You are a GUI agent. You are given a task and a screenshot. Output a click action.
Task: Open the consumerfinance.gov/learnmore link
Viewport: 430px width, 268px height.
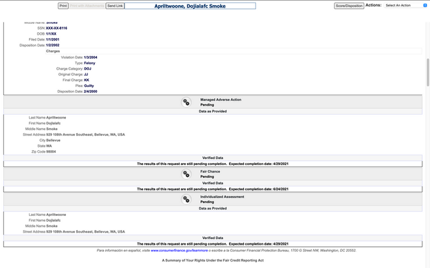[179, 251]
